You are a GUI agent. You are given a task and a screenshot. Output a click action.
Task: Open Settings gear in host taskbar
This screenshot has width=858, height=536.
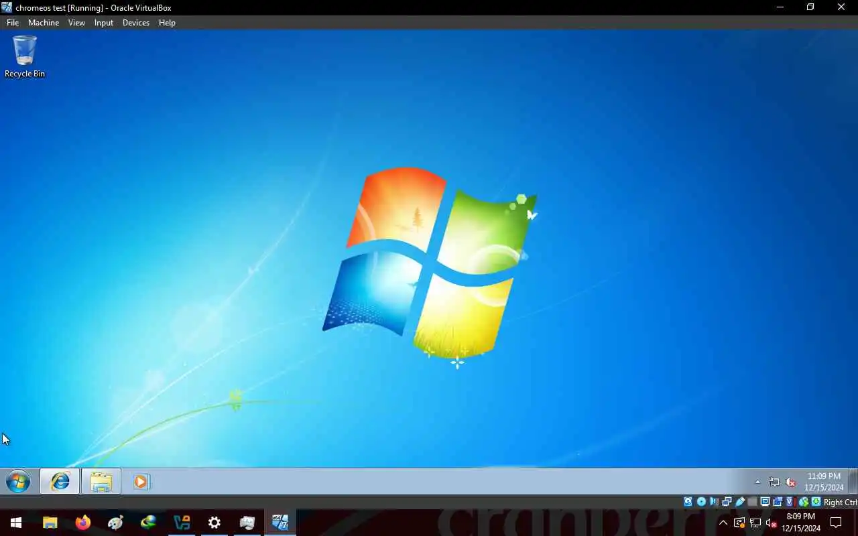pos(214,523)
